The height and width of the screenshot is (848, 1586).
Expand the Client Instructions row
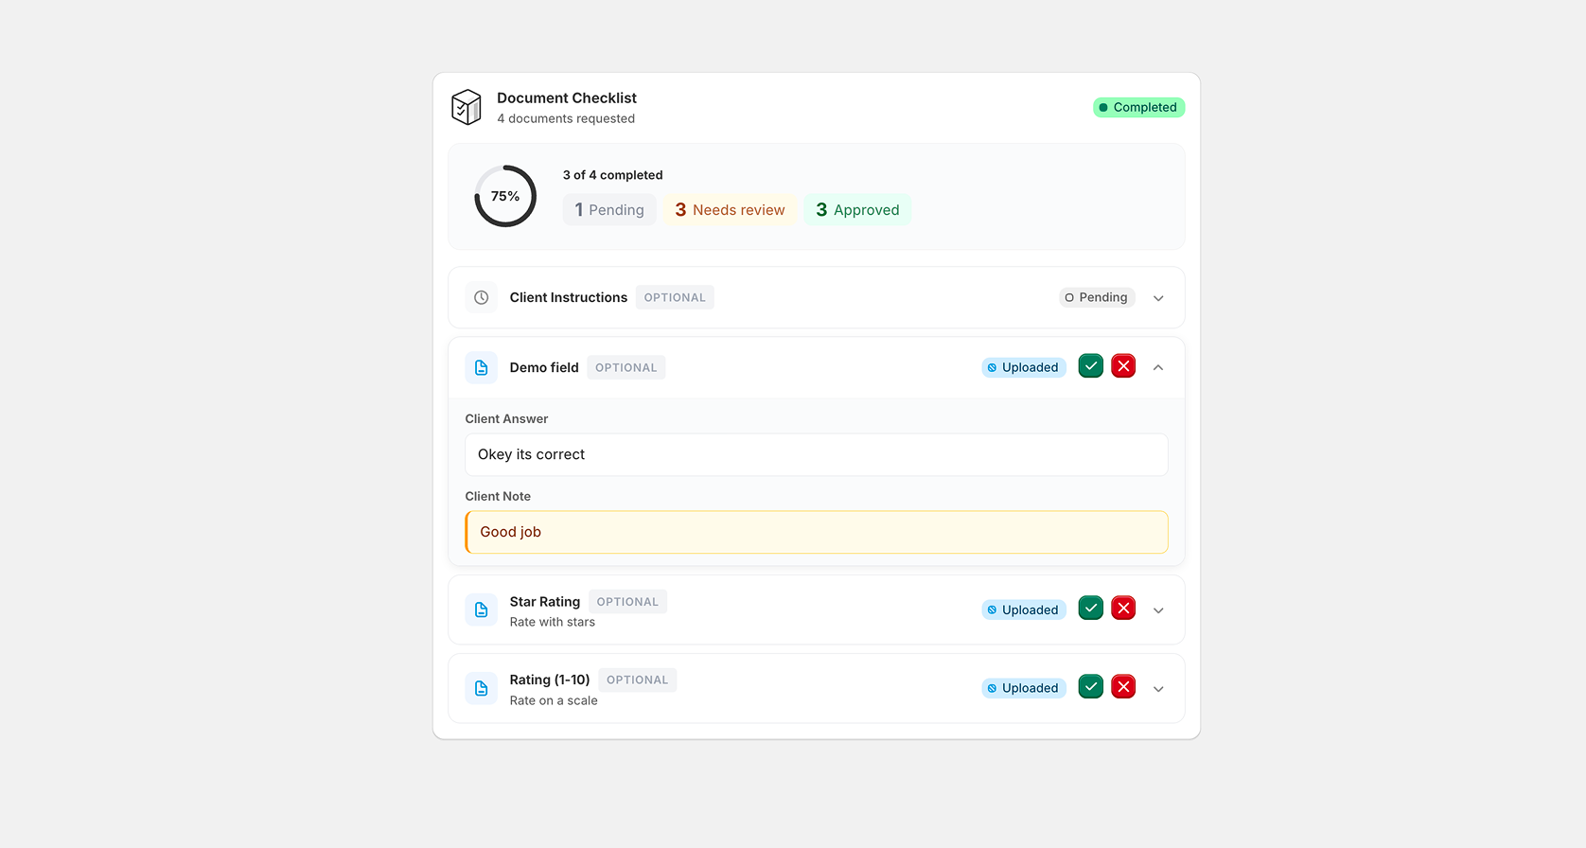1158,298
